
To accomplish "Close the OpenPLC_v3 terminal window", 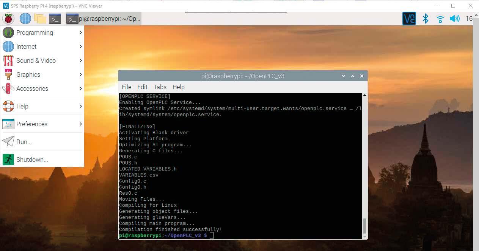I will pos(362,76).
